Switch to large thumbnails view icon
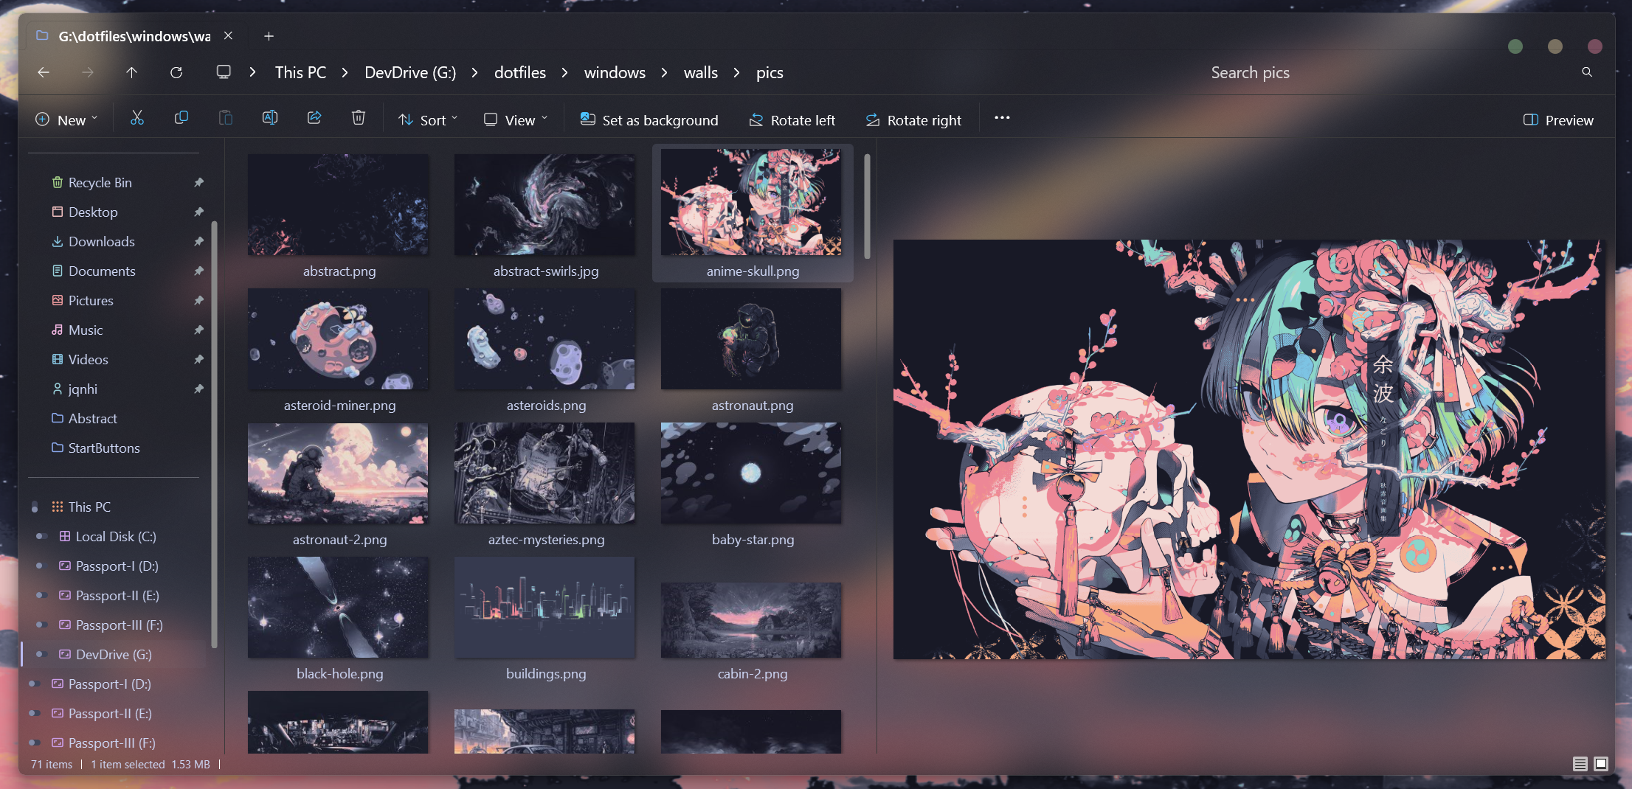This screenshot has width=1632, height=789. point(1601,764)
